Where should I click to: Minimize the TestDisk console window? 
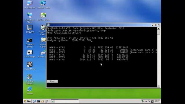(x=152, y=25)
